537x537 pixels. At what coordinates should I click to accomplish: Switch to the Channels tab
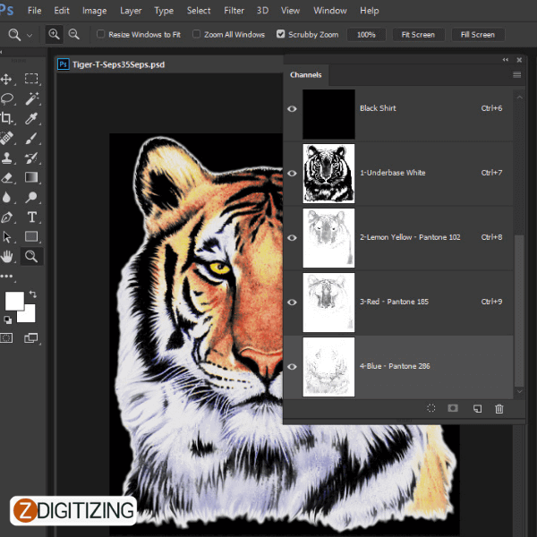pyautogui.click(x=306, y=75)
